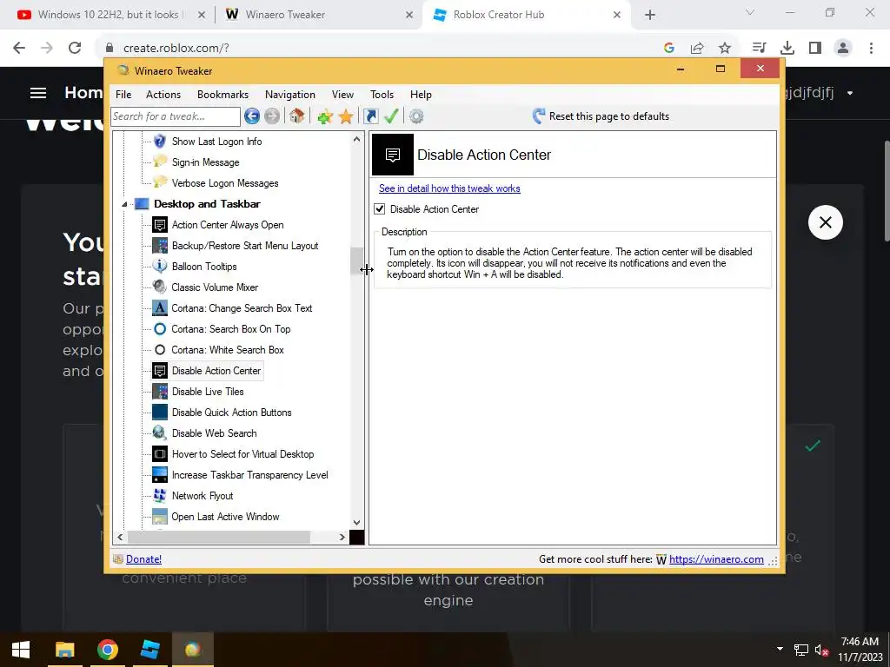Open a new Chrome tab
The width and height of the screenshot is (890, 667).
click(650, 15)
